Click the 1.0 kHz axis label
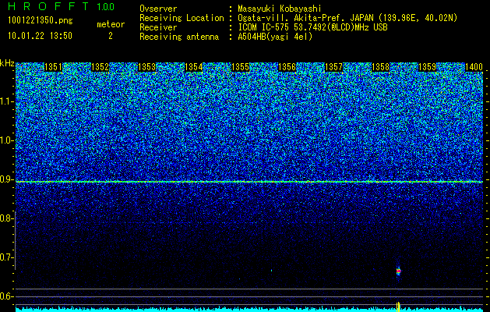 point(7,140)
